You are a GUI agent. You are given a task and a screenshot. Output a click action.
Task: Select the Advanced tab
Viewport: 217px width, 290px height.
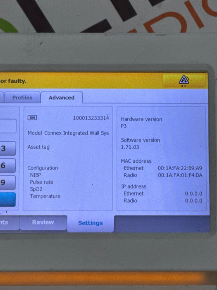(x=62, y=97)
